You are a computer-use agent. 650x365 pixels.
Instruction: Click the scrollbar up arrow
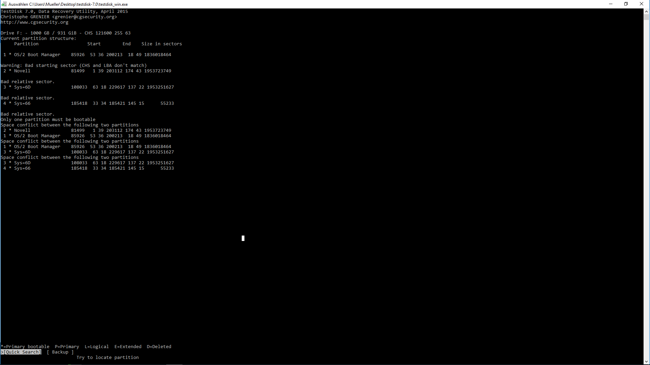click(x=647, y=11)
